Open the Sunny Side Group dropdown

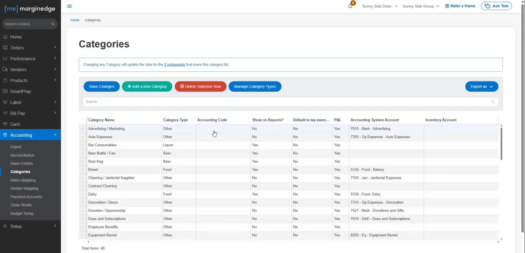(x=421, y=6)
